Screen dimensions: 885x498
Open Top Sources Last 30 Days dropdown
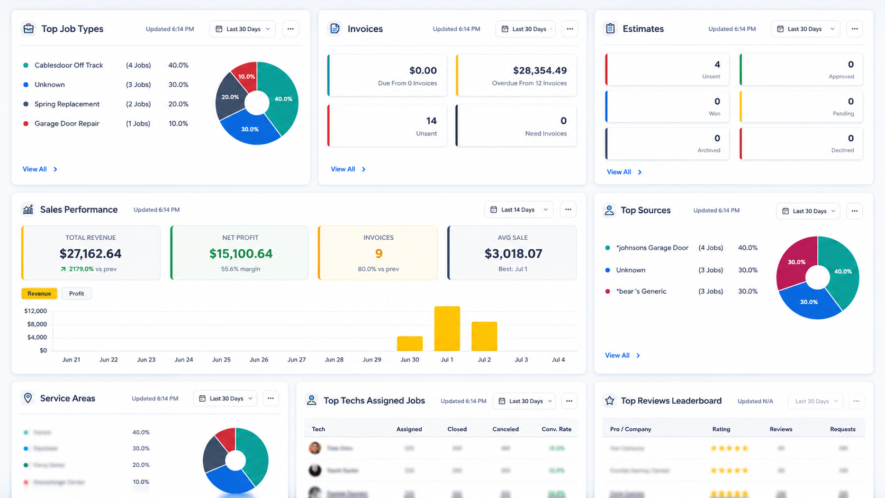pyautogui.click(x=808, y=211)
